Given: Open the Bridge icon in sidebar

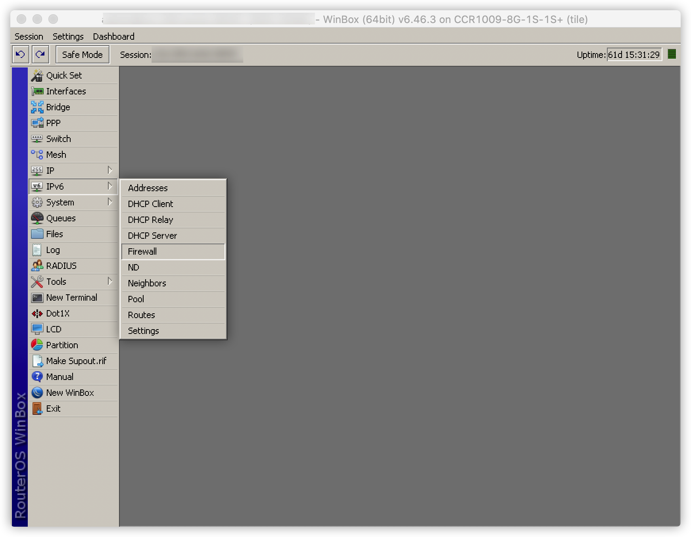Looking at the screenshot, I should (x=37, y=107).
